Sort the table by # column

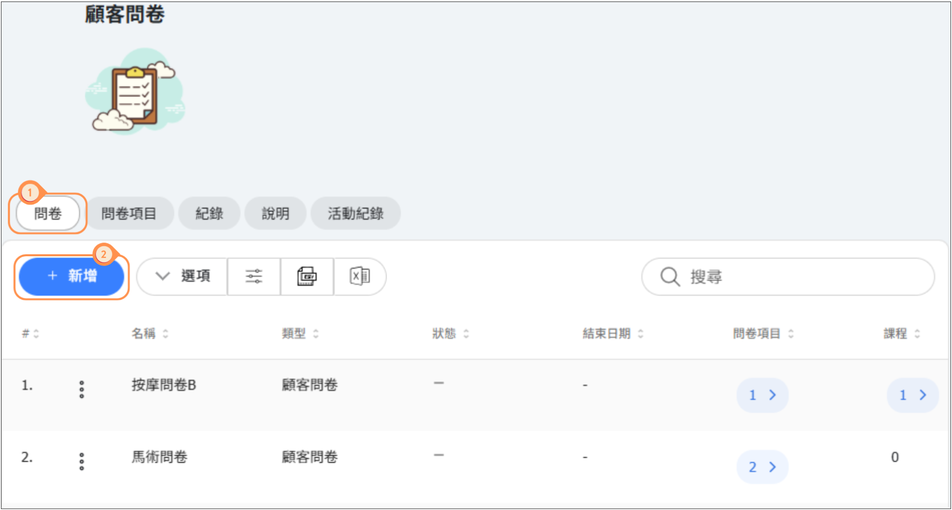point(30,334)
